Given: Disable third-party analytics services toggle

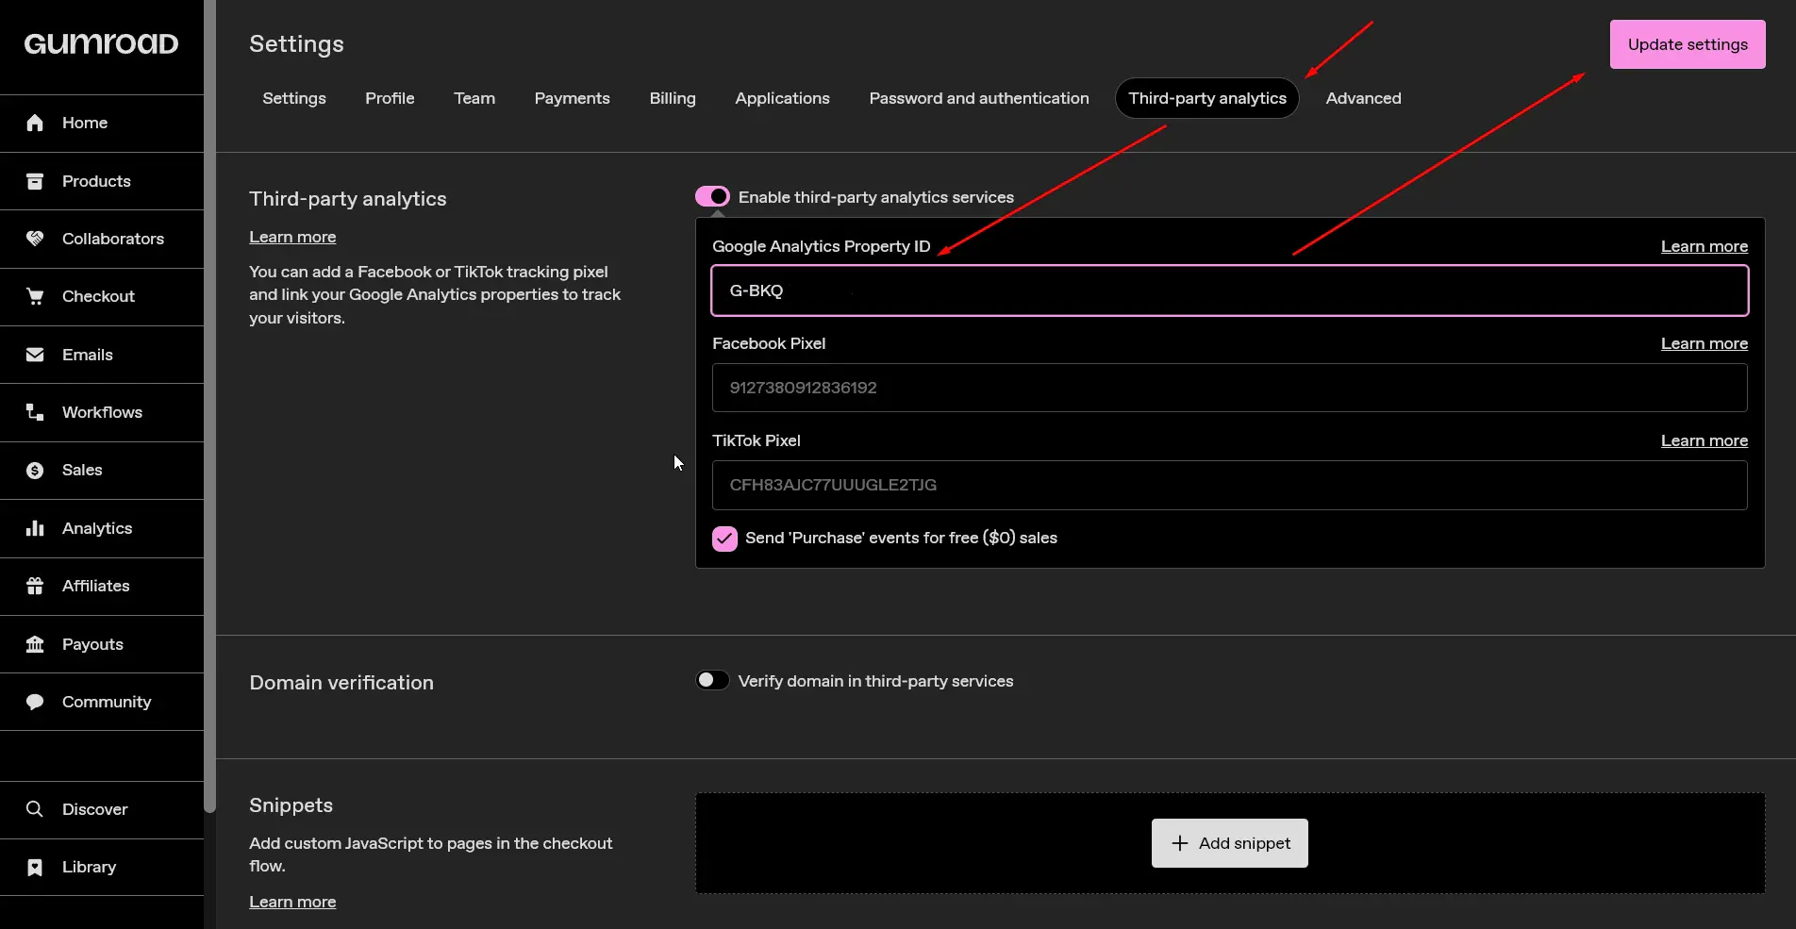Looking at the screenshot, I should tap(712, 196).
